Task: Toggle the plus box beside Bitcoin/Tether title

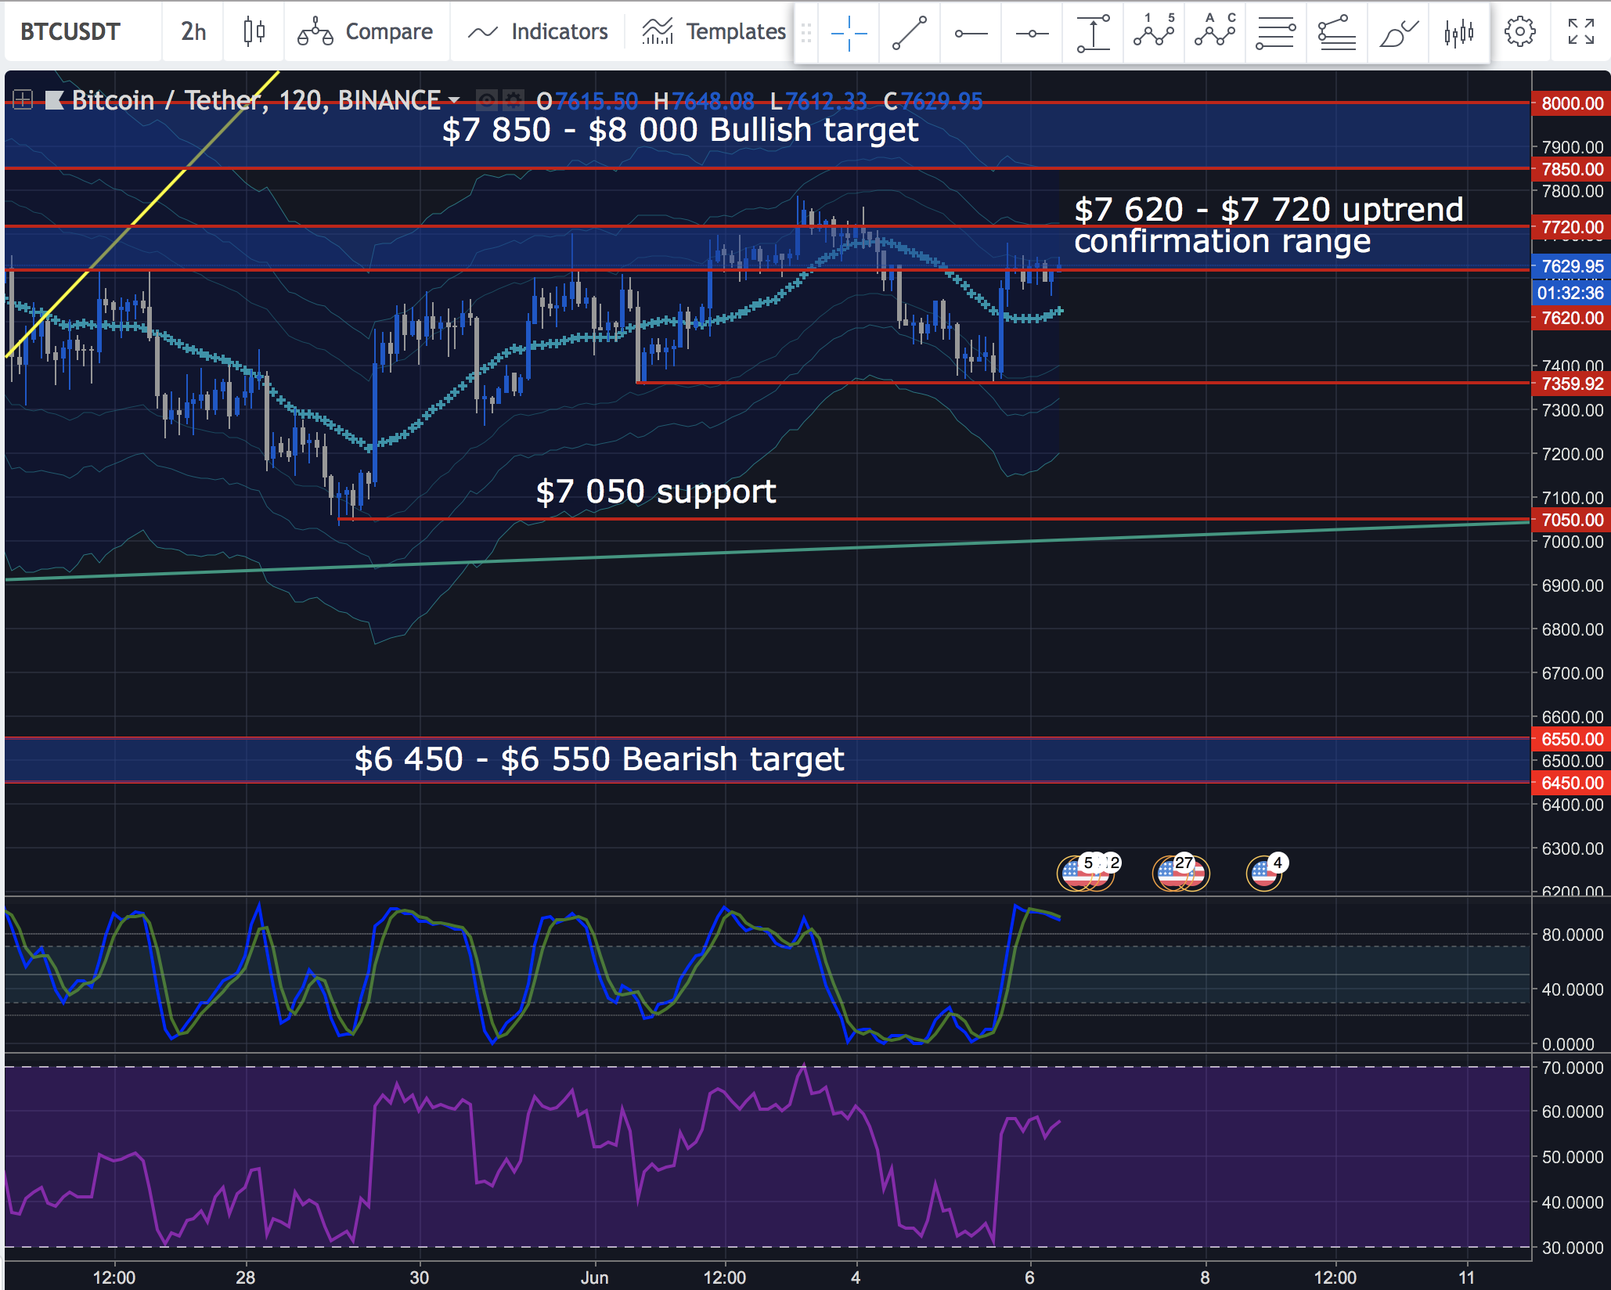Action: click(23, 100)
